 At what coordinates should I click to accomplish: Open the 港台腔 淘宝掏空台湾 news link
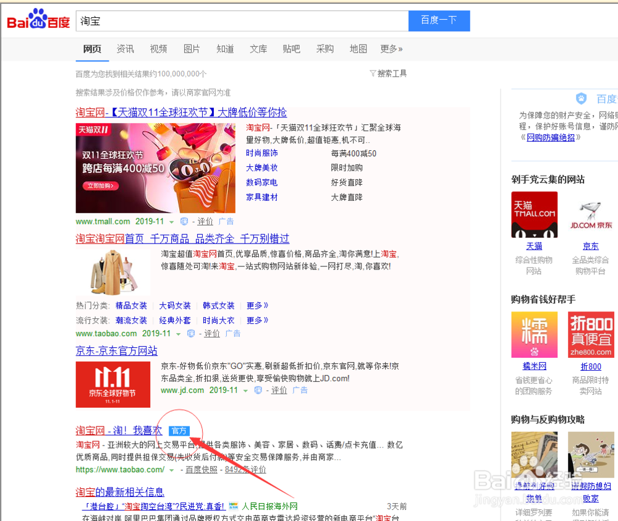coord(154,506)
